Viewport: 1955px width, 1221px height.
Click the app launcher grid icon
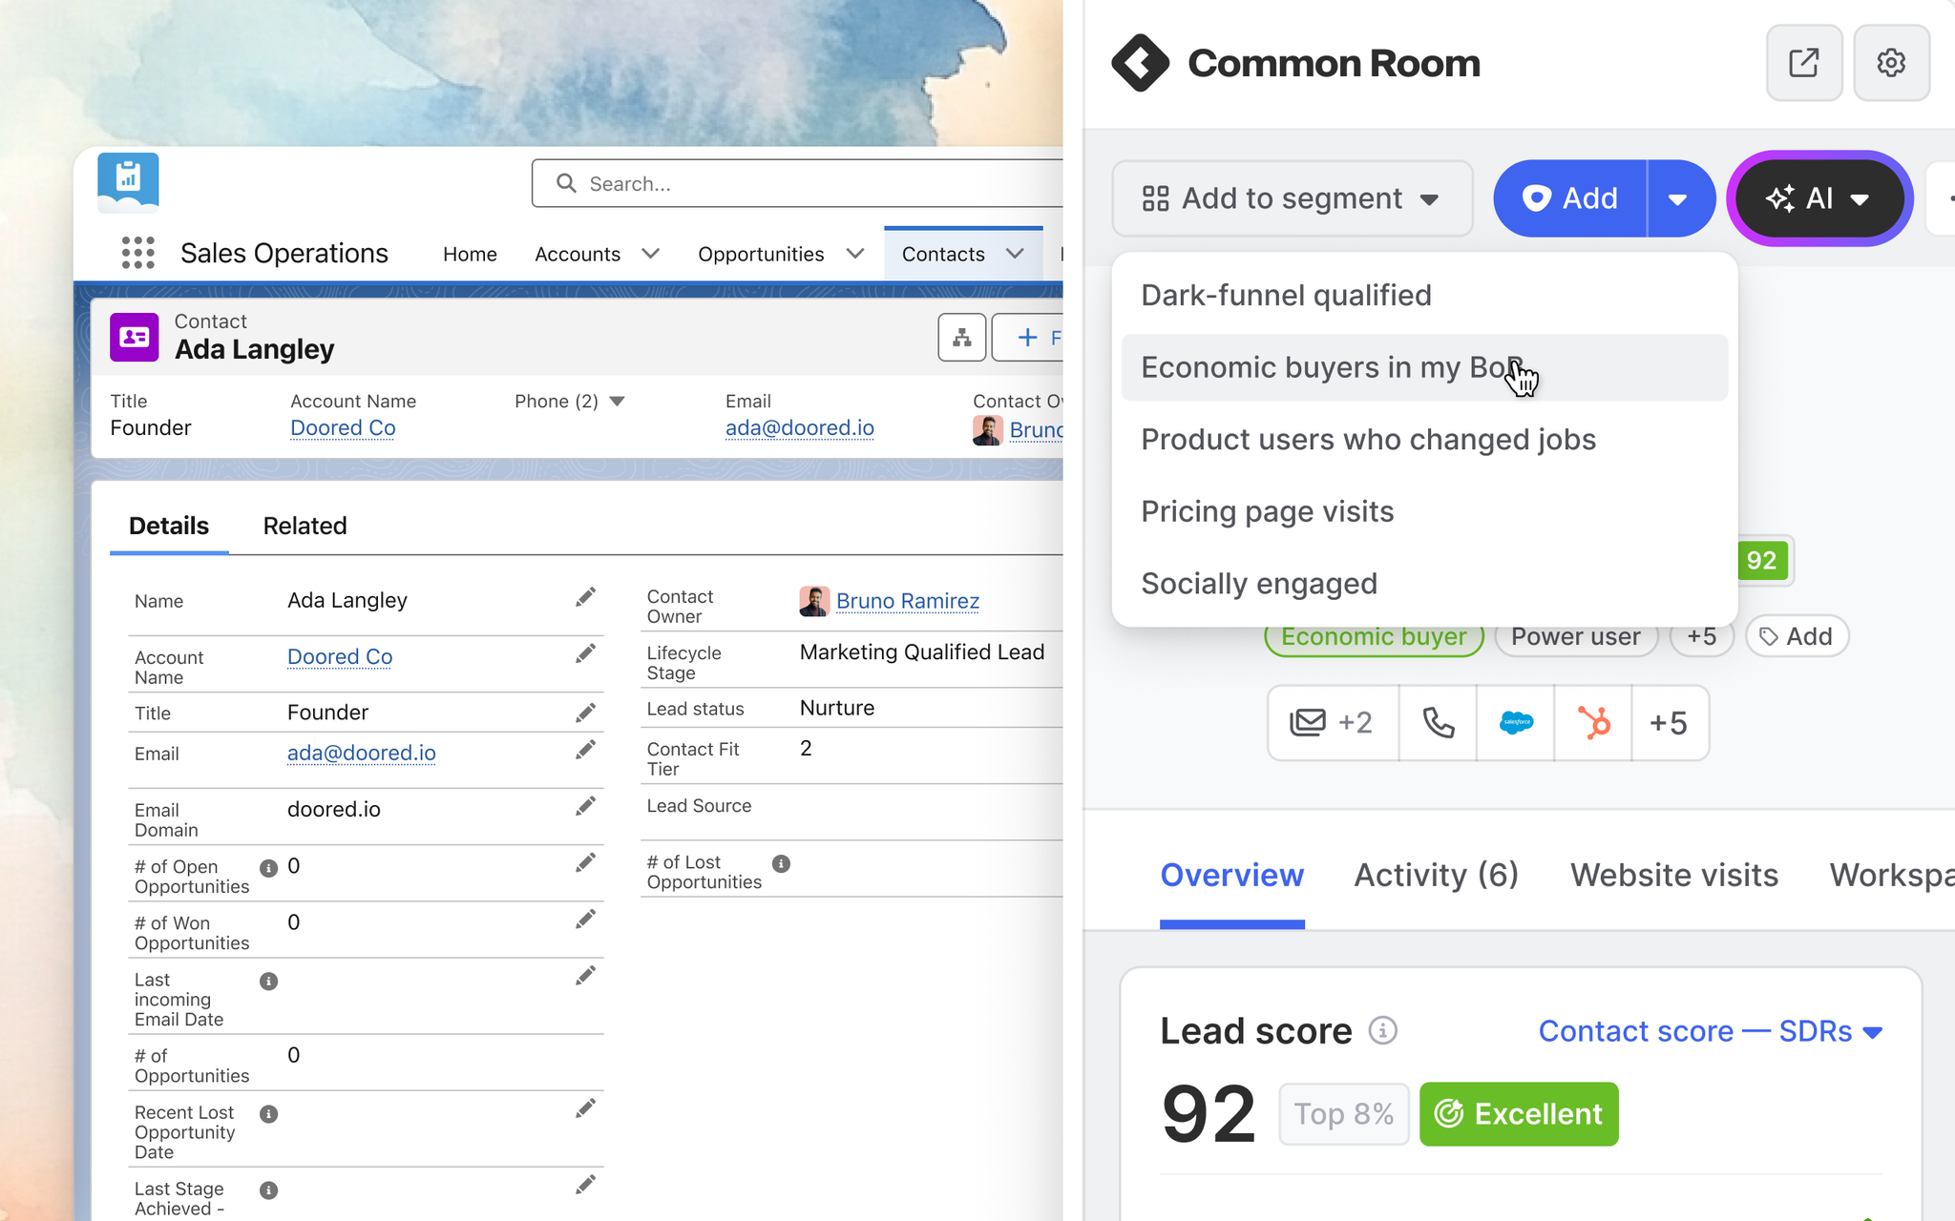[138, 253]
